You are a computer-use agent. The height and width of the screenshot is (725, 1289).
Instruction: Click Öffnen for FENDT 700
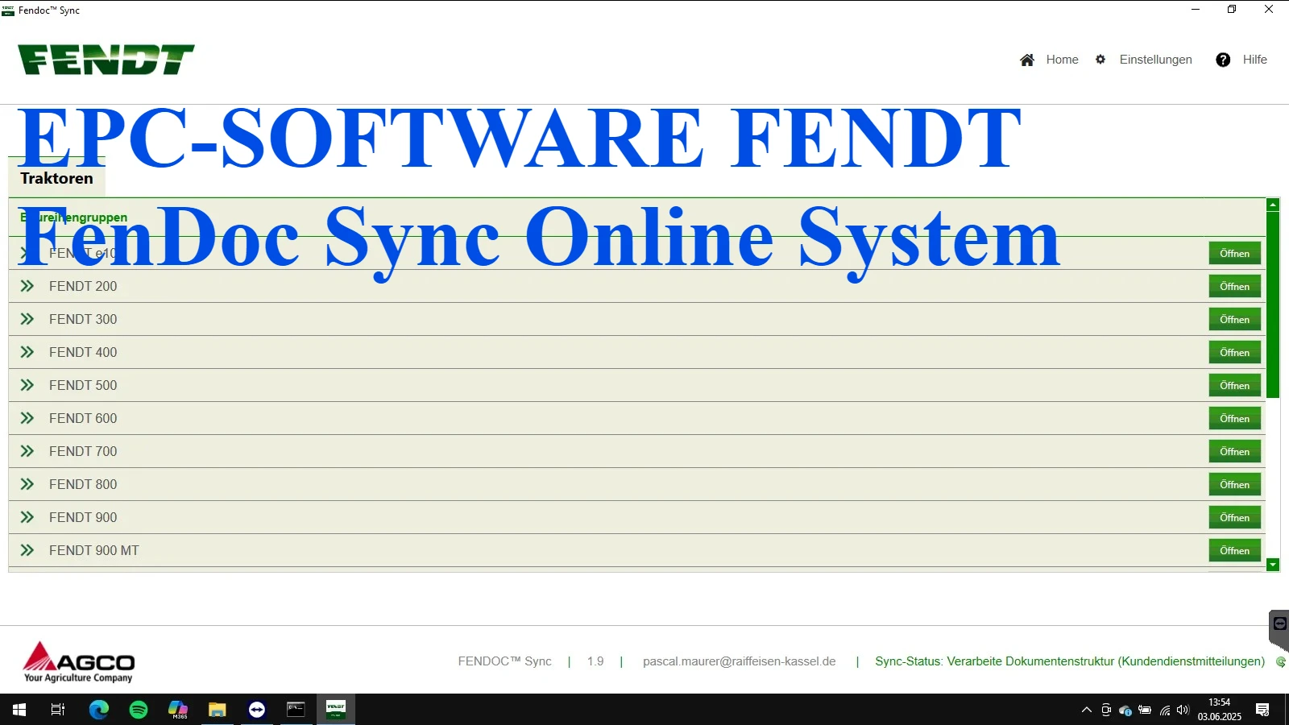1234,451
